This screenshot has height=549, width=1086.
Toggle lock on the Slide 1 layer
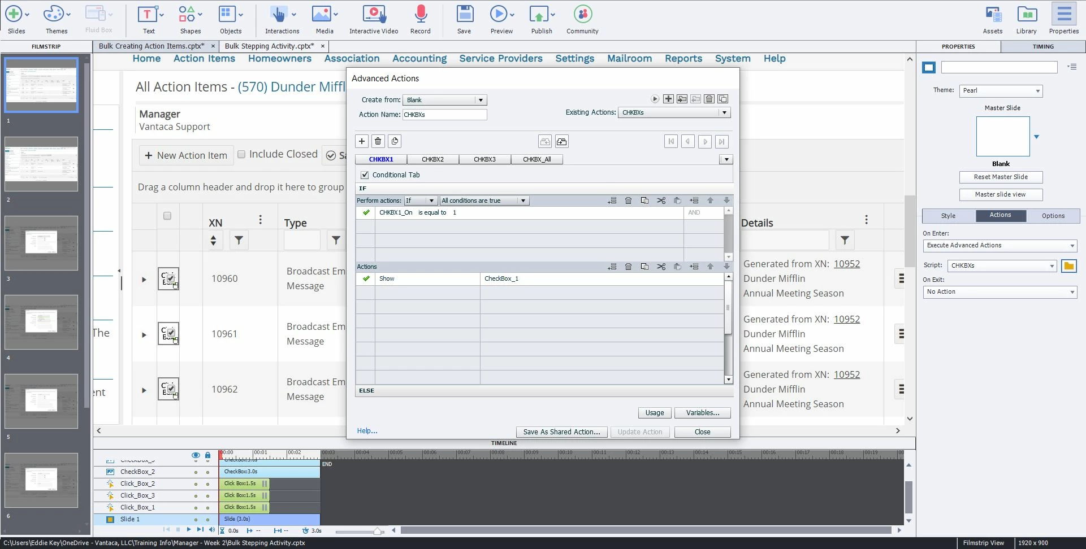point(207,520)
